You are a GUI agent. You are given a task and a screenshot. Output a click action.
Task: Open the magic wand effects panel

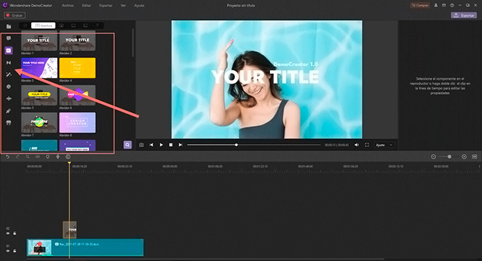pyautogui.click(x=8, y=74)
